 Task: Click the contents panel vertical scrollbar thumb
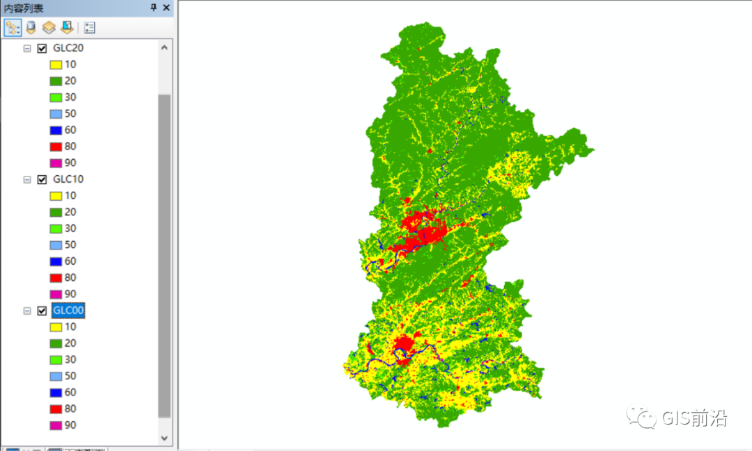coord(164,256)
